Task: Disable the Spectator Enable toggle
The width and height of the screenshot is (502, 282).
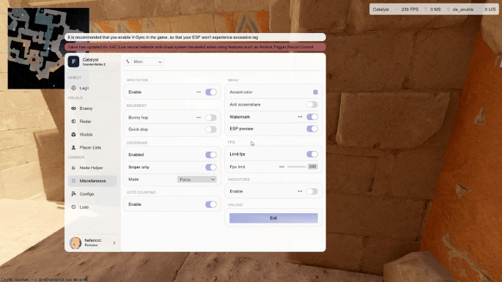Action: [x=211, y=92]
